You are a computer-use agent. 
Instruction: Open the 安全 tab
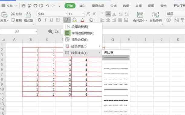(x=164, y=6)
